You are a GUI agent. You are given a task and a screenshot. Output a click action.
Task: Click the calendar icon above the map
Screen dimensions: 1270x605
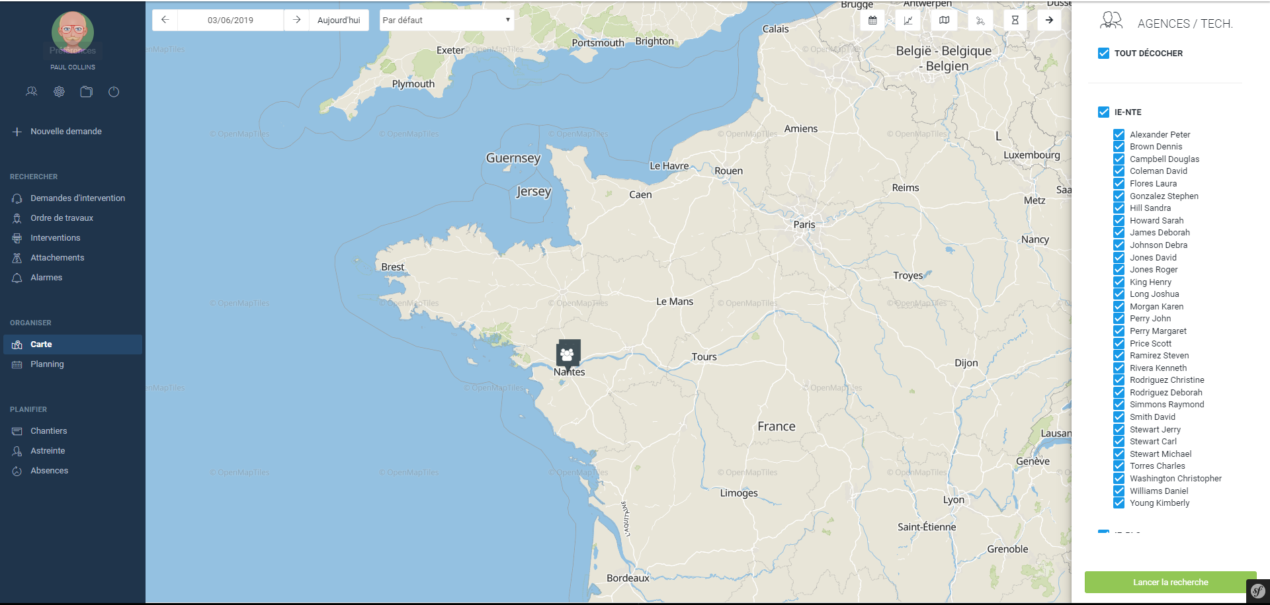[872, 20]
